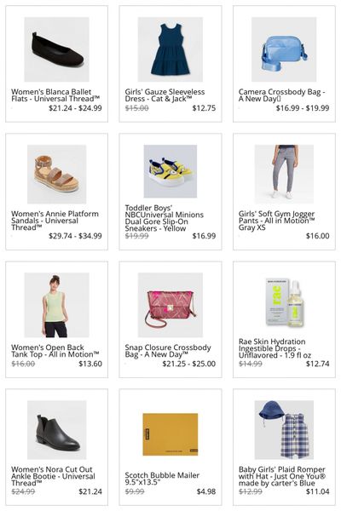Click the Girls' Gauze Sleeveless Dress title
The width and height of the screenshot is (341, 511).
coord(165,95)
